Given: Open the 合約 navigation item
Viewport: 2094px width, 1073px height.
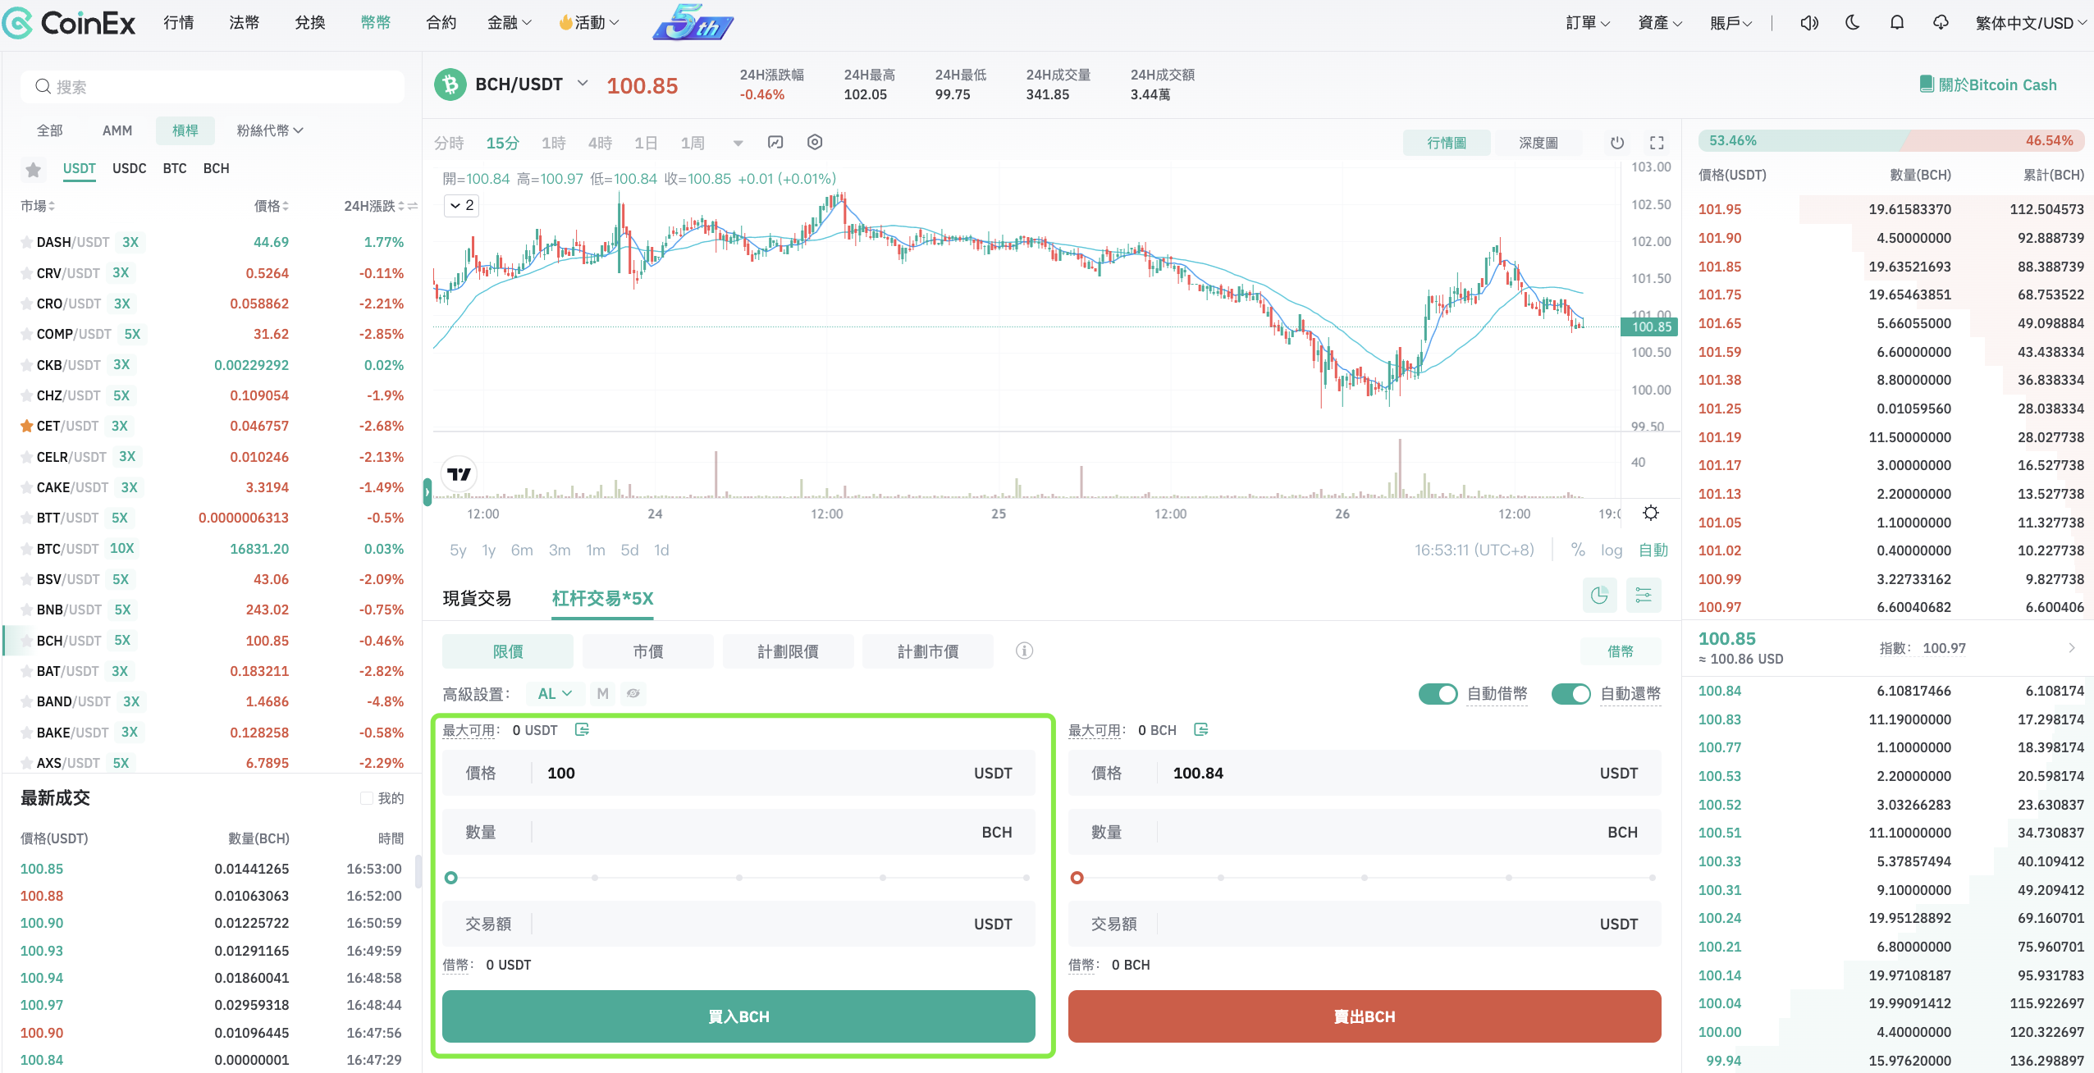Looking at the screenshot, I should [x=441, y=23].
